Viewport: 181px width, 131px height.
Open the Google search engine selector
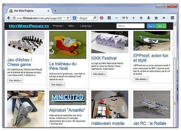click(76, 18)
